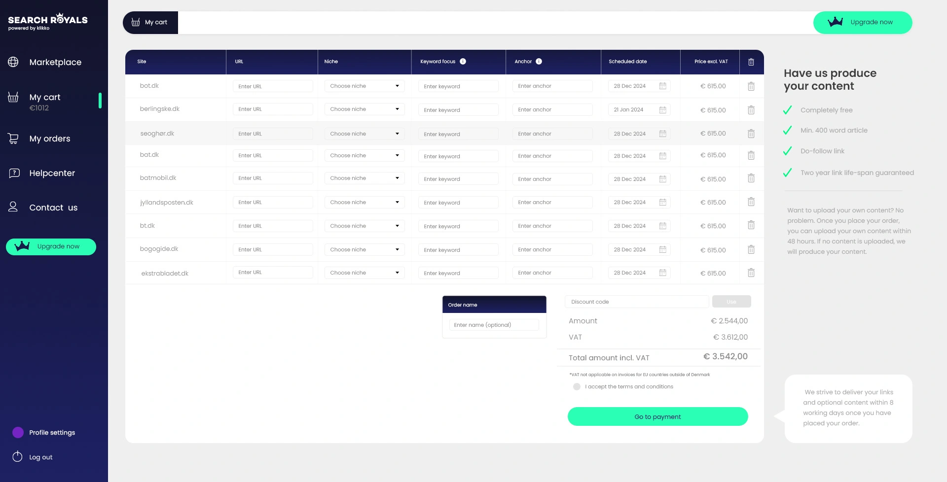The width and height of the screenshot is (947, 482).
Task: Click the URL field for bot.dk
Action: coord(273,86)
